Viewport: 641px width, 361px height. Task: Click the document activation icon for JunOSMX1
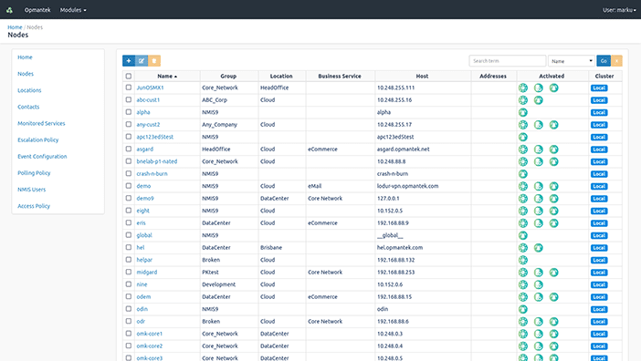click(539, 88)
